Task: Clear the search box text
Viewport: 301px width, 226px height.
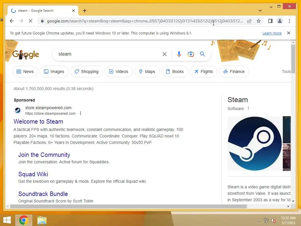Action: click(165, 54)
